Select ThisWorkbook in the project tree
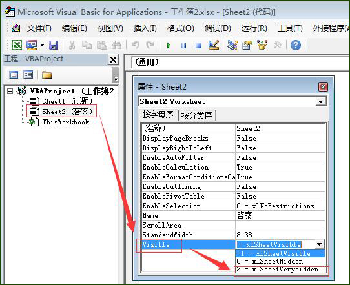 [59, 122]
